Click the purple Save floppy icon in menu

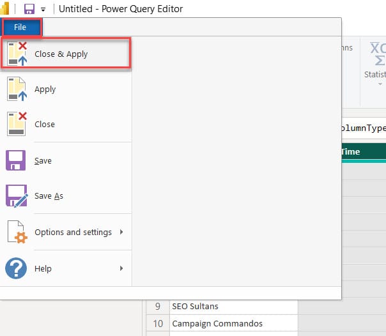pyautogui.click(x=16, y=160)
